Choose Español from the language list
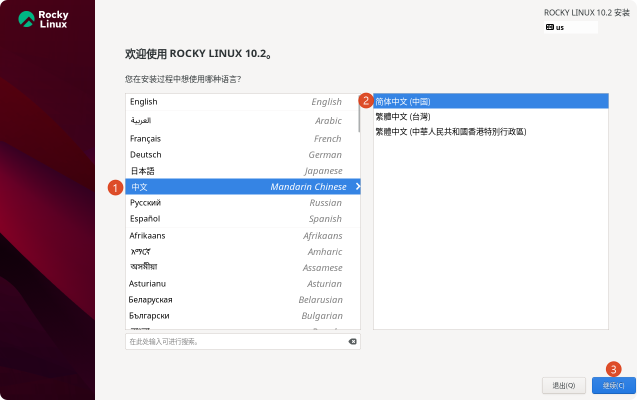637x400 pixels. (x=242, y=218)
